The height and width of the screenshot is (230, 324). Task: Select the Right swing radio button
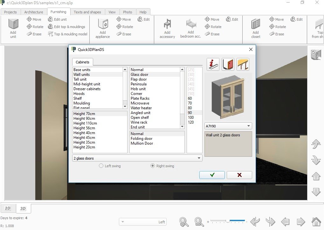(153, 166)
